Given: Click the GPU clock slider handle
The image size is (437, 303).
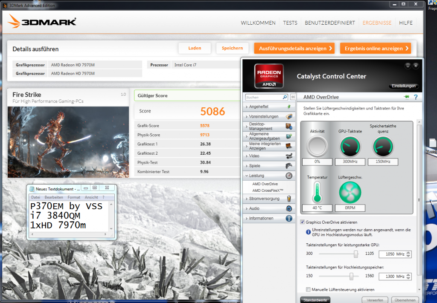Looking at the screenshot, I should [x=356, y=254].
